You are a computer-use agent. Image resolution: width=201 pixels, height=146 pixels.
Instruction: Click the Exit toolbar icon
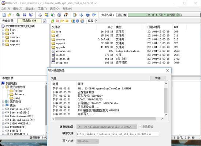tap(94, 15)
